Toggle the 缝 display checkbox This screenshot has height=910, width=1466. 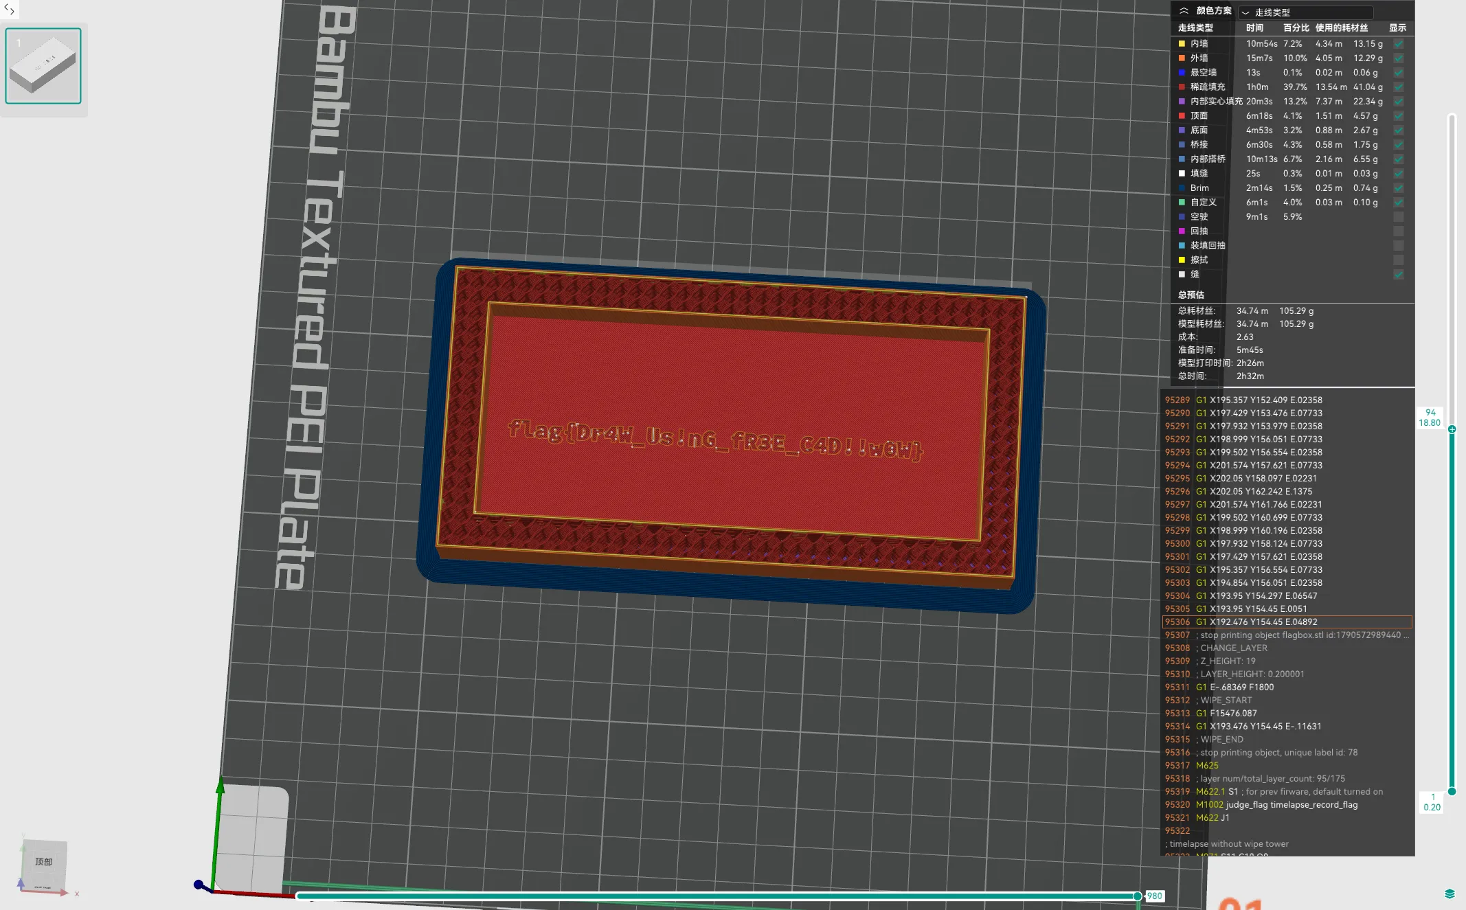1399,274
